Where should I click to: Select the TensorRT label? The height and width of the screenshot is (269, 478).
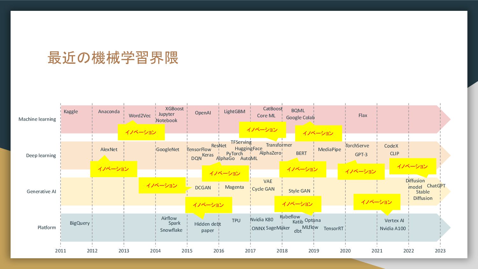tap(333, 229)
